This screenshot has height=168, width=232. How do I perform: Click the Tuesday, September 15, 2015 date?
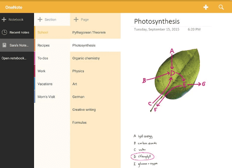pyautogui.click(x=157, y=29)
